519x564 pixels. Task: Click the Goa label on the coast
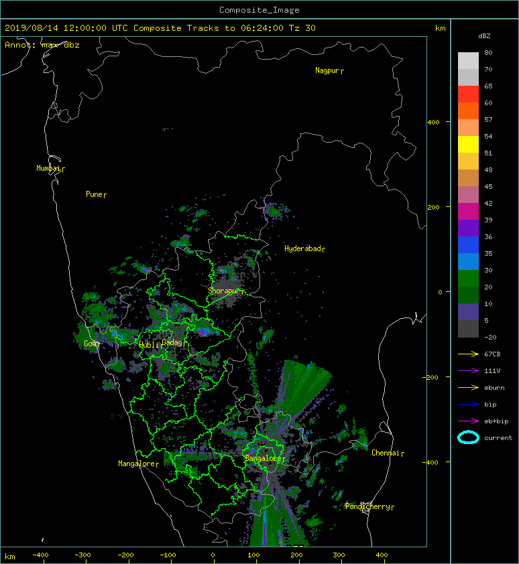pyautogui.click(x=91, y=344)
